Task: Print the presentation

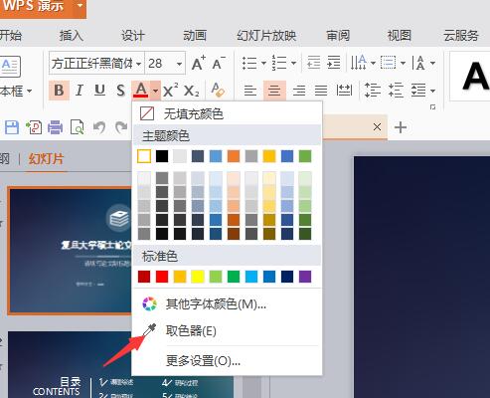Action: coord(55,127)
